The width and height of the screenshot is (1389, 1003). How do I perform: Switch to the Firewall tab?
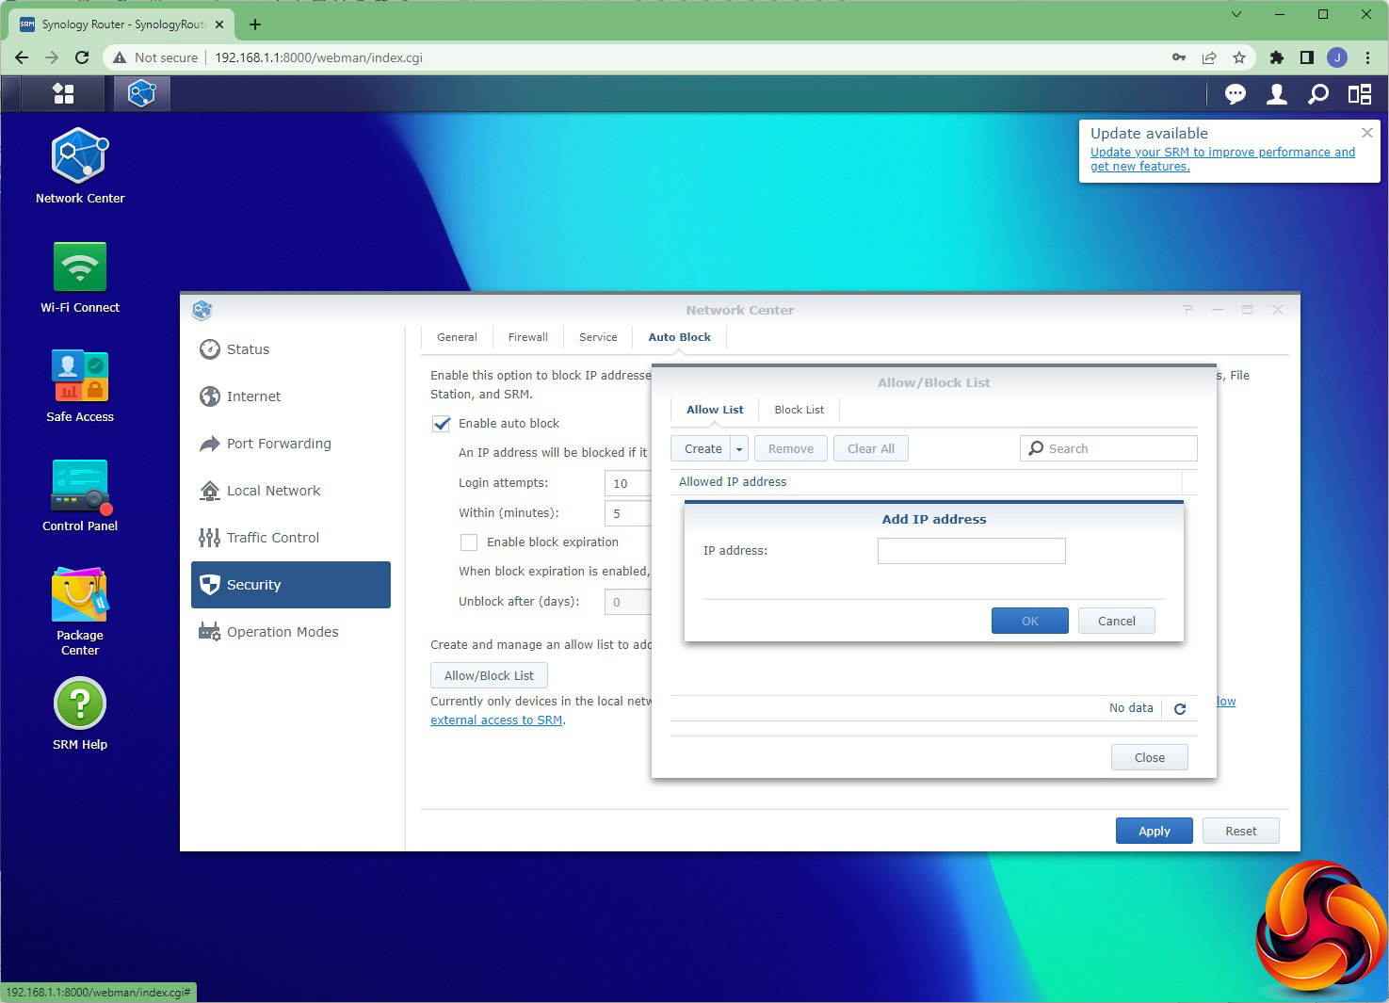pyautogui.click(x=528, y=337)
